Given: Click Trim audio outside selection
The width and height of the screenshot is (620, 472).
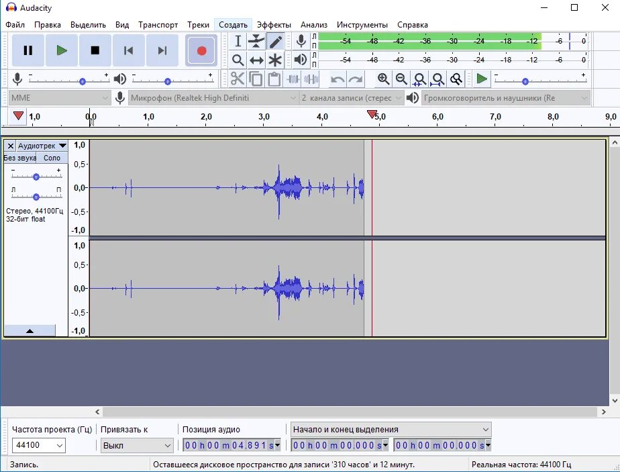Looking at the screenshot, I should (293, 79).
